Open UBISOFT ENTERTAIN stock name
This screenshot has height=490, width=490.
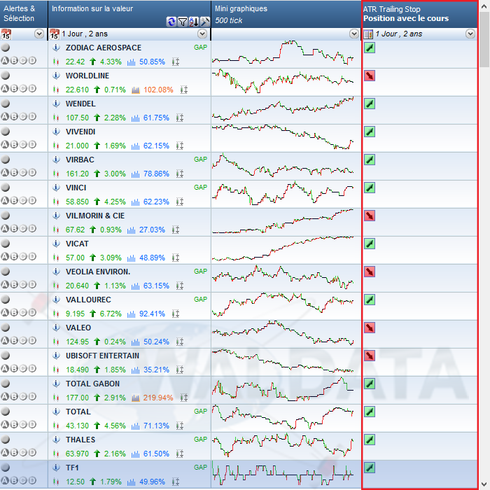pos(102,356)
